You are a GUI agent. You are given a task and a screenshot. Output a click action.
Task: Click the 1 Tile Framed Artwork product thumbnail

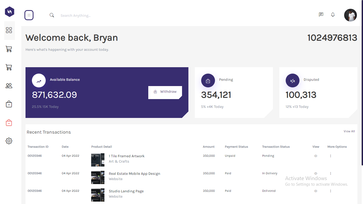point(98,160)
